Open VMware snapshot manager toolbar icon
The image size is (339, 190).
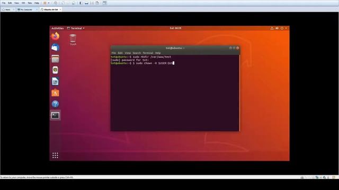click(x=74, y=3)
